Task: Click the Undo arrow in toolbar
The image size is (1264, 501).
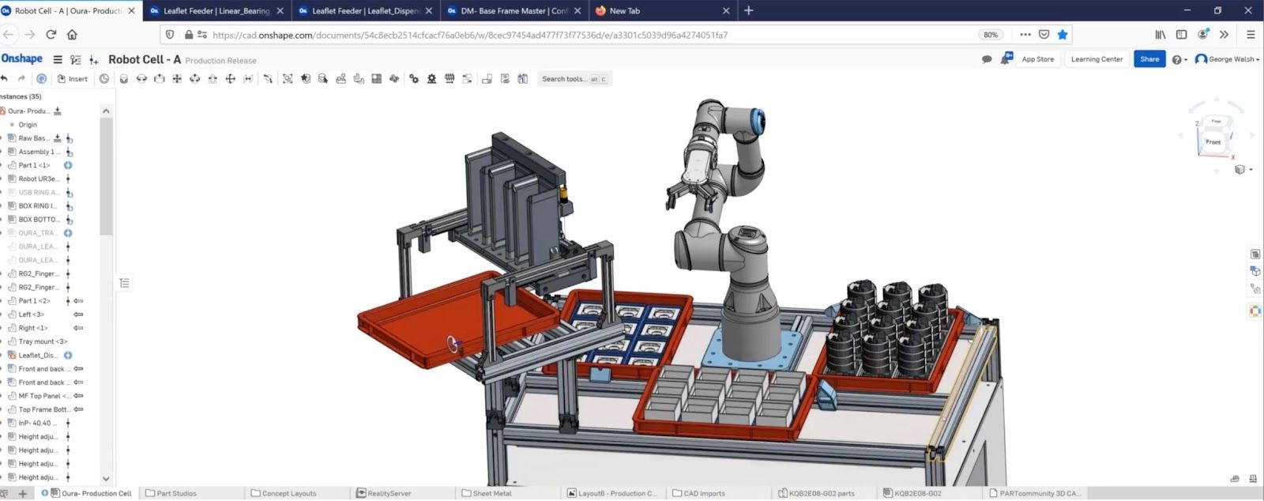Action: point(5,79)
